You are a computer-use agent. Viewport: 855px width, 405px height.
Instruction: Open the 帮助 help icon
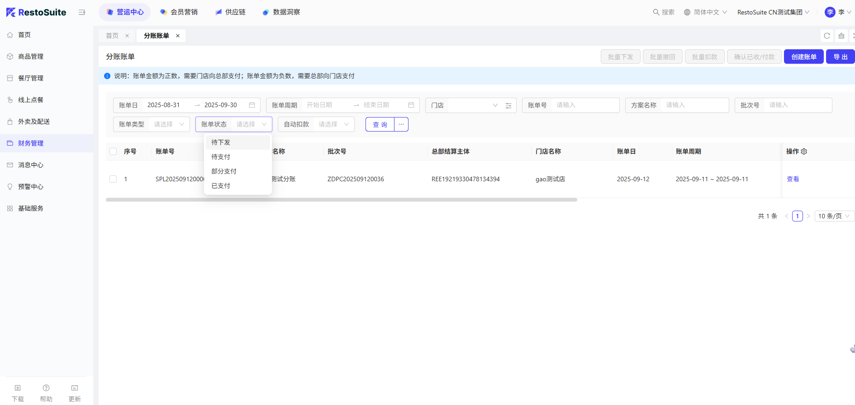point(46,388)
